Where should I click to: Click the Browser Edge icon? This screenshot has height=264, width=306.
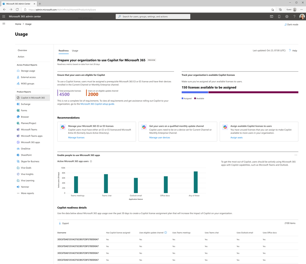pyautogui.click(x=18, y=117)
